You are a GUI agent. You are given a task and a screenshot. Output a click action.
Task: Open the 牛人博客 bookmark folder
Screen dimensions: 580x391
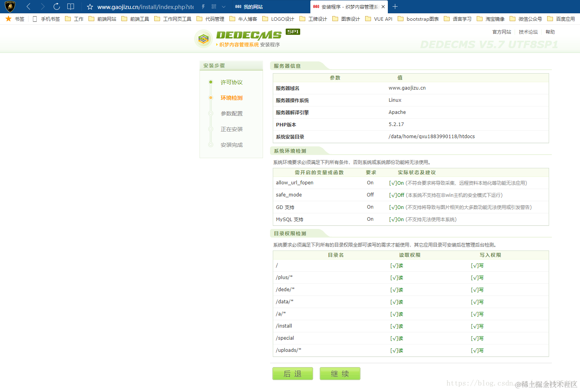click(243, 19)
